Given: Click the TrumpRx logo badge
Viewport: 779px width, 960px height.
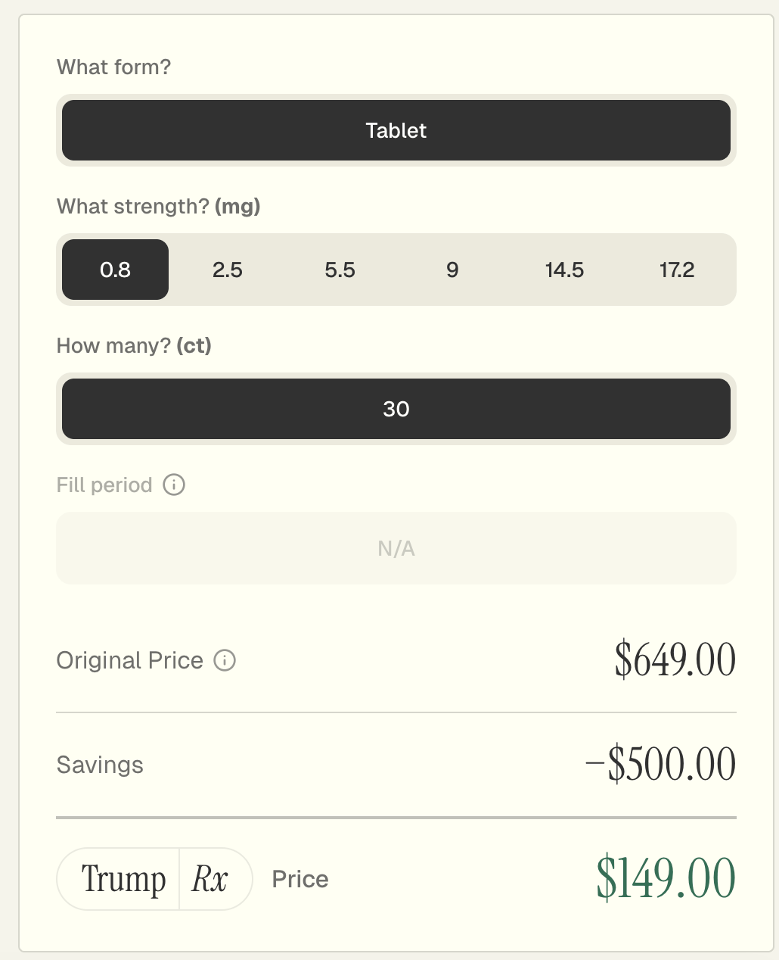Looking at the screenshot, I should [x=154, y=879].
